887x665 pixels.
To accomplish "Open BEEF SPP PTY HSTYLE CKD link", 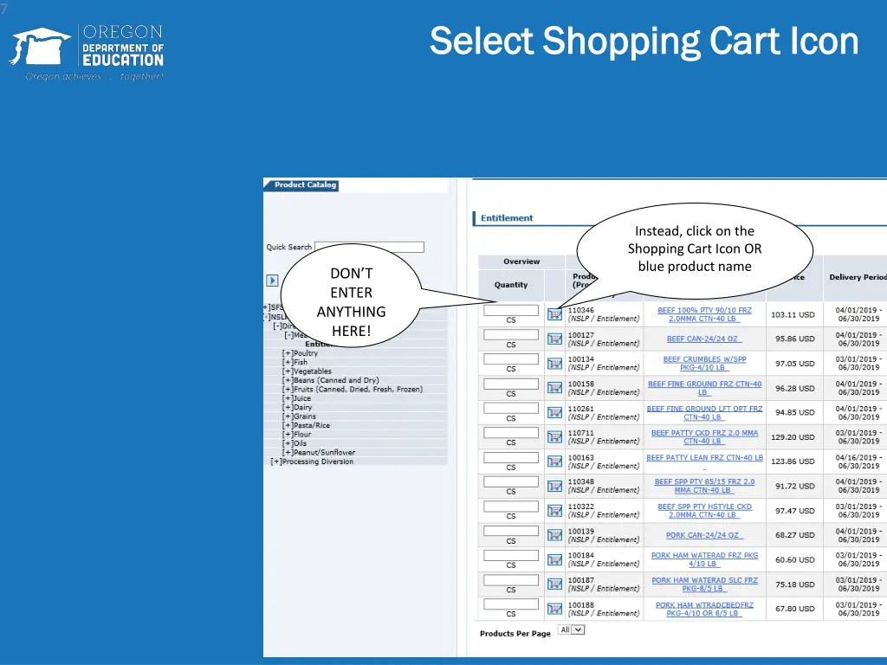I will pos(704,511).
